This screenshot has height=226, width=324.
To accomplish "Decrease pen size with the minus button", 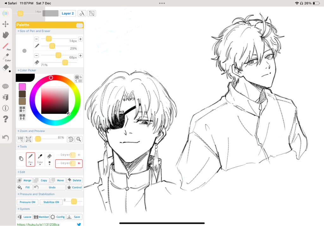I will [x=37, y=39].
